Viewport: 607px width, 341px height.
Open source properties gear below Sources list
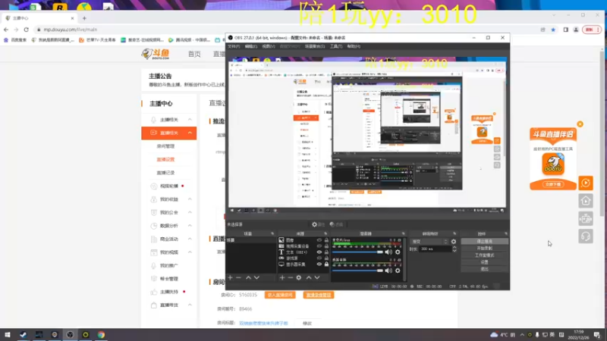coord(299,277)
